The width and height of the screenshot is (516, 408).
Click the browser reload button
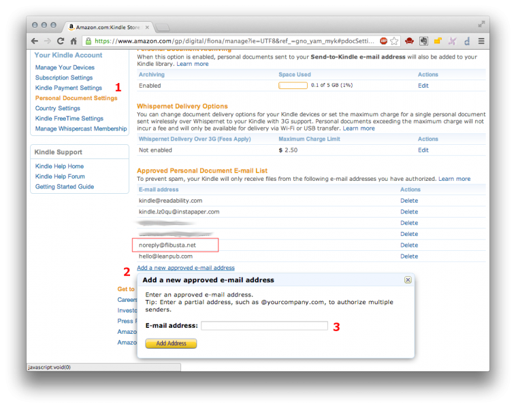pos(61,41)
